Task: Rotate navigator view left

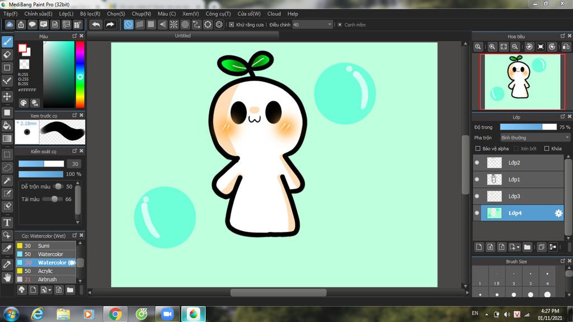Action: coord(529,47)
